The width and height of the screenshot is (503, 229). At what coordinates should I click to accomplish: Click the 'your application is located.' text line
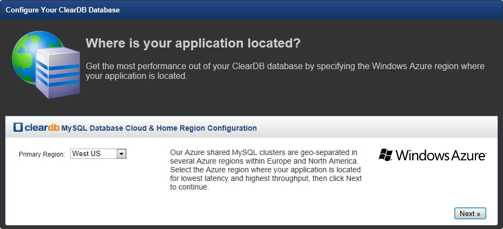tap(136, 76)
